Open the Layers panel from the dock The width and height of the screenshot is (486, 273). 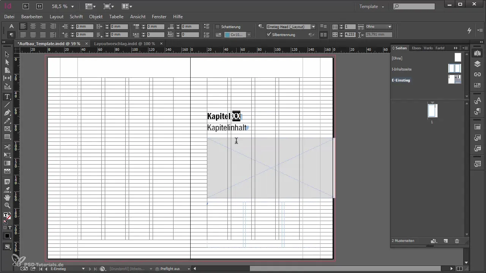tap(478, 64)
